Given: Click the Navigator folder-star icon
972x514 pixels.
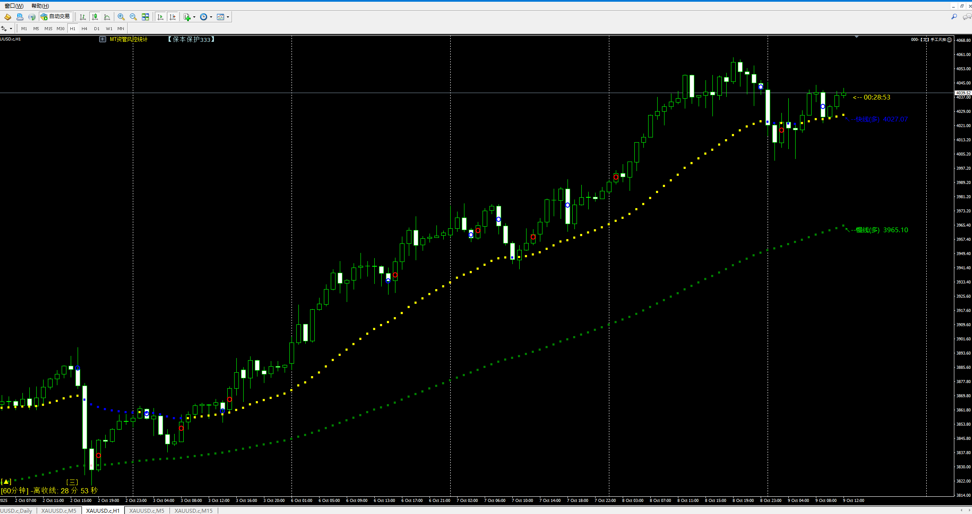Looking at the screenshot, I should (20, 17).
